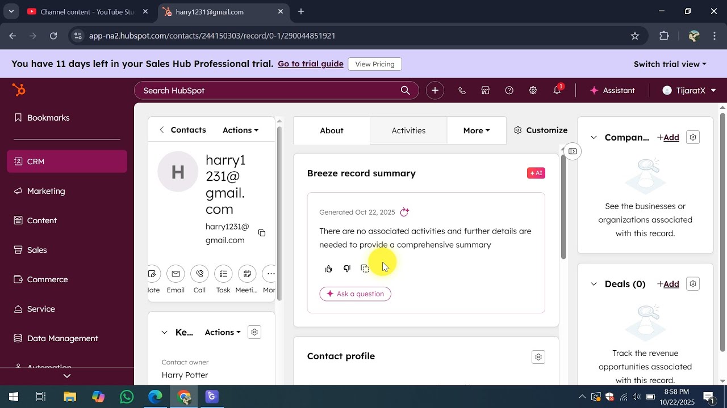The image size is (727, 408).
Task: Open the Breeze Assistant
Action: coord(612,91)
